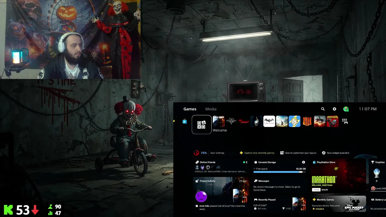
Task: Open Recently Played Call of Duty thumbnail
Action: (299, 204)
